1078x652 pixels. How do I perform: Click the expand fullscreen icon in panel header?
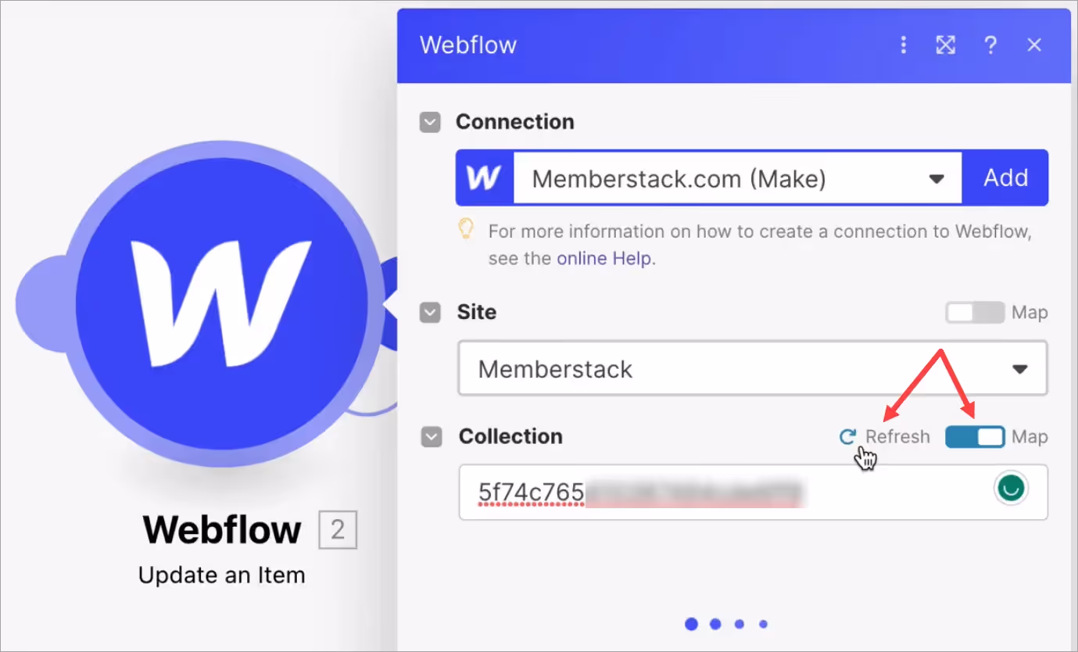[x=946, y=45]
